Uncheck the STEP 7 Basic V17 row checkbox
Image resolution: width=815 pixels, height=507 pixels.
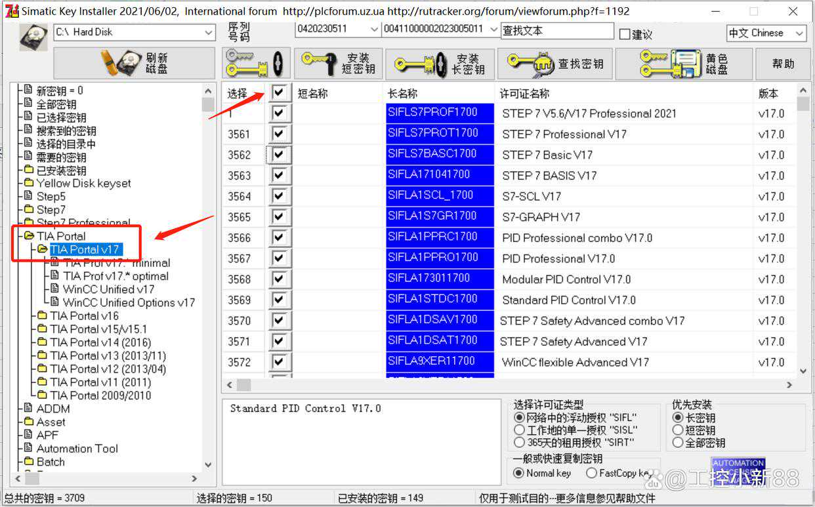[280, 155]
